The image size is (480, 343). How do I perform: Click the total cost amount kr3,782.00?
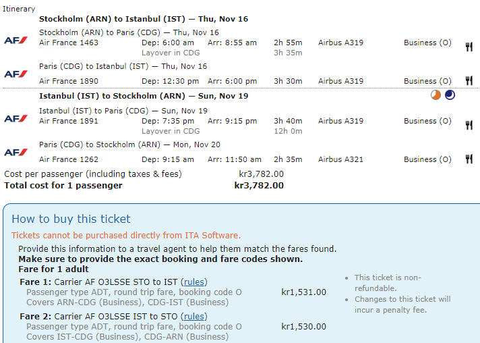pyautogui.click(x=259, y=185)
